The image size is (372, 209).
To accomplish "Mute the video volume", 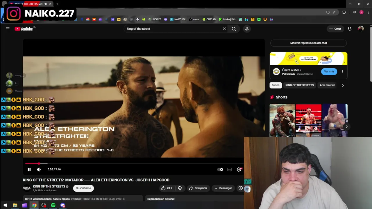I will (x=39, y=170).
